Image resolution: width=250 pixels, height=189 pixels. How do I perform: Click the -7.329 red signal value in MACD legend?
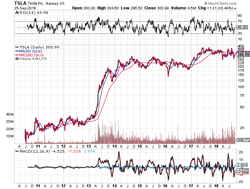pos(74,151)
